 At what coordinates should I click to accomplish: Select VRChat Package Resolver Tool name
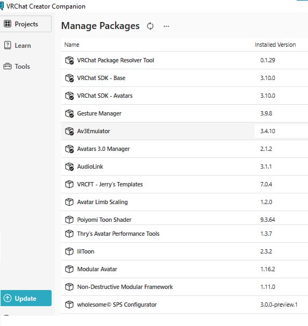tap(116, 60)
